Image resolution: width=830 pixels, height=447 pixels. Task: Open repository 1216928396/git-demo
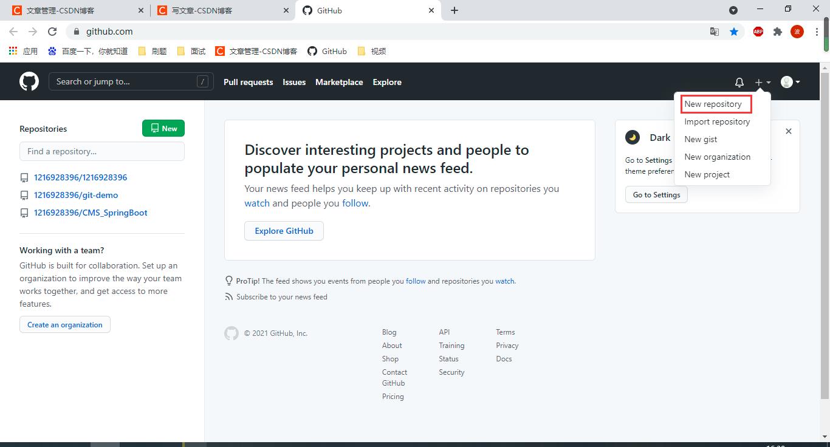pos(76,195)
